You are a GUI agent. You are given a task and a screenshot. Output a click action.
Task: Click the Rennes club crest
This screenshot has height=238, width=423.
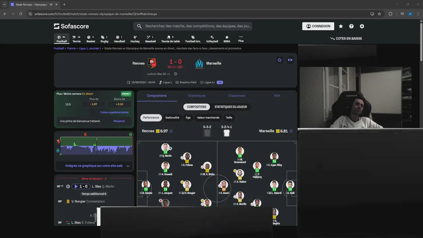pos(152,63)
